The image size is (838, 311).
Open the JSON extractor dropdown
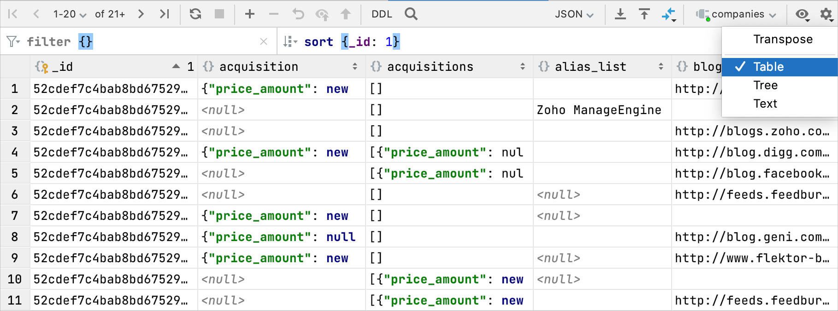[x=574, y=14]
